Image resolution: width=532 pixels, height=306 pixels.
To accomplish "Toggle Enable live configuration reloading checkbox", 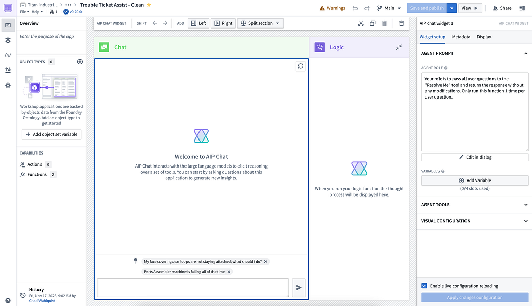I will [424, 286].
